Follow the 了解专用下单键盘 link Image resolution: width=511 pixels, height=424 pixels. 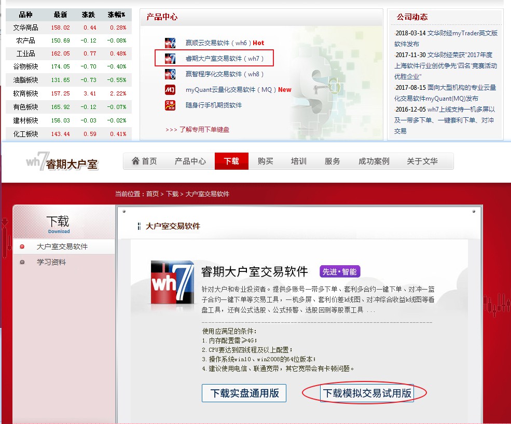coord(204,130)
